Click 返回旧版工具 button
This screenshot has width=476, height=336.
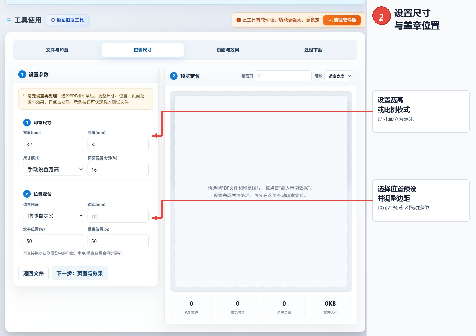pos(67,20)
